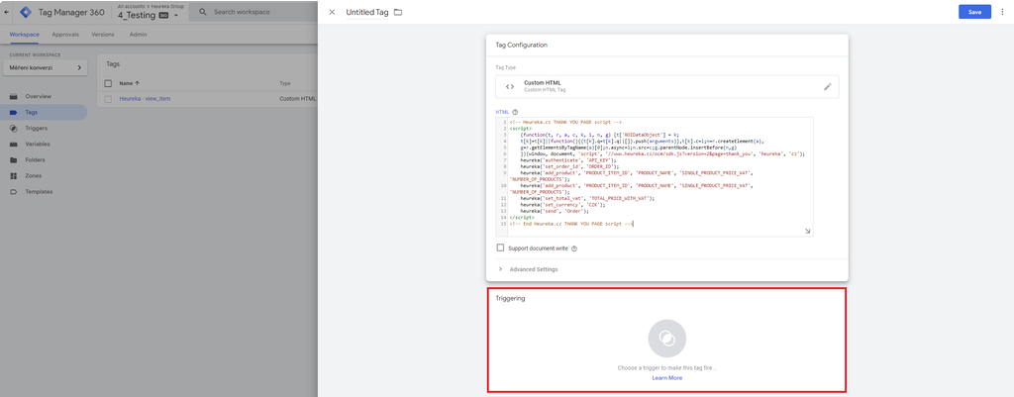Screen dimensions: 1014x397
Task: Toggle the select-all checkbox in Tags table
Action: click(108, 83)
